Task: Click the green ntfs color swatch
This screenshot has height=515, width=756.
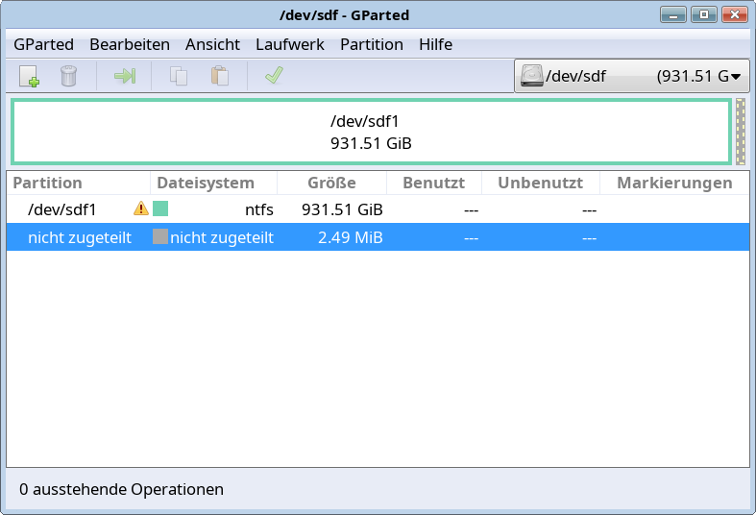Action: (x=160, y=208)
